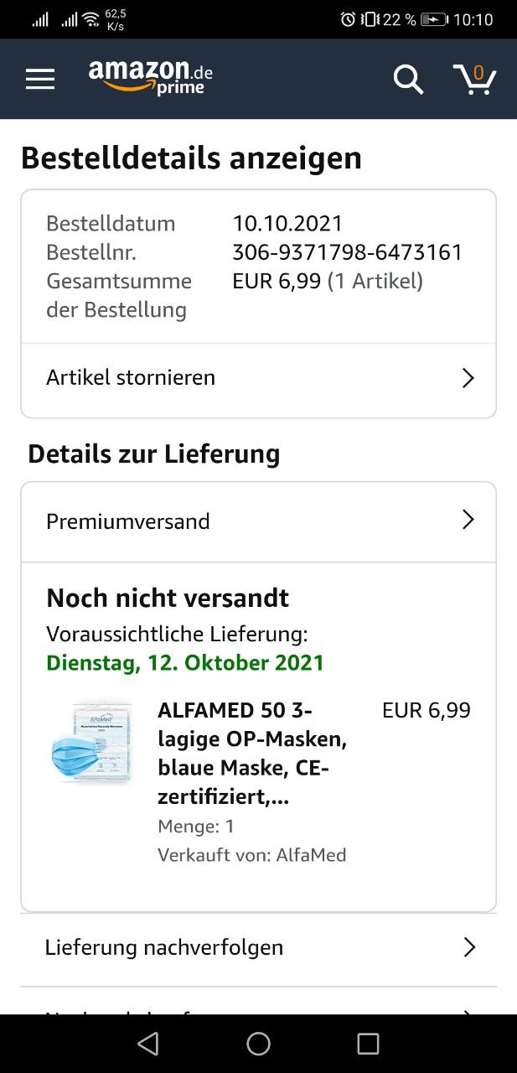Open Artikel stornieren option
The width and height of the screenshot is (517, 1073).
click(131, 378)
